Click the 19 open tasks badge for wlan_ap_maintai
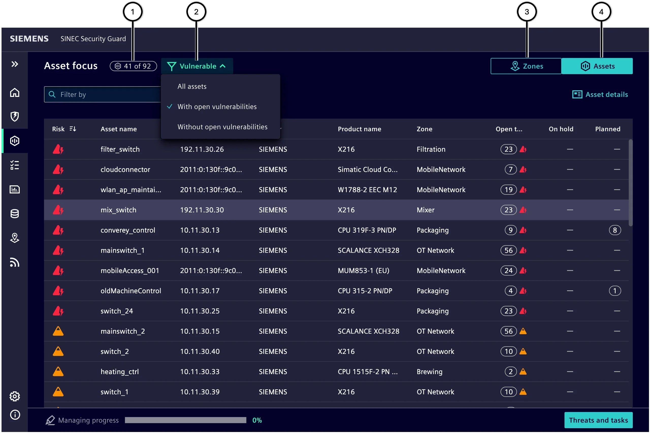Viewport: 650px width, 433px height. coord(509,190)
